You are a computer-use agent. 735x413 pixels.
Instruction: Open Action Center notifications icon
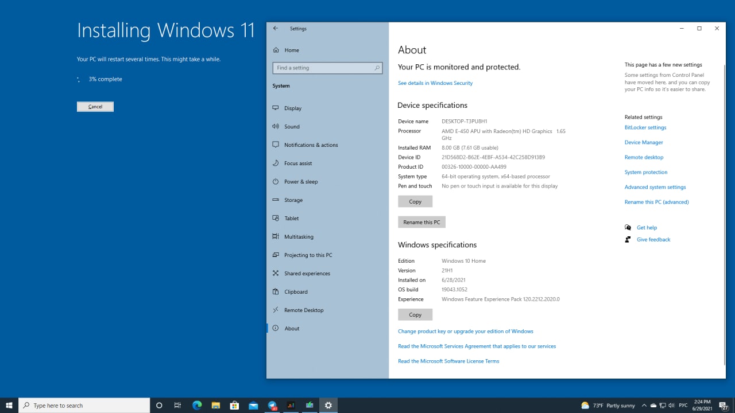[724, 406]
